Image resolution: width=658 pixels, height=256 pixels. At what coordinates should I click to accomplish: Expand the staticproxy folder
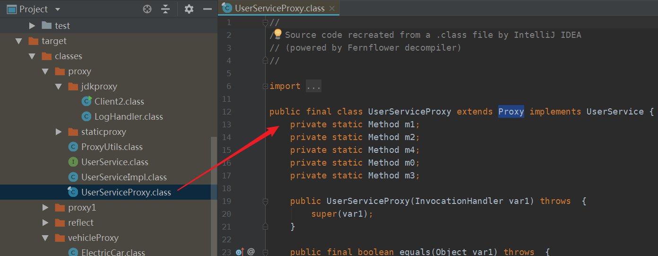(x=59, y=132)
